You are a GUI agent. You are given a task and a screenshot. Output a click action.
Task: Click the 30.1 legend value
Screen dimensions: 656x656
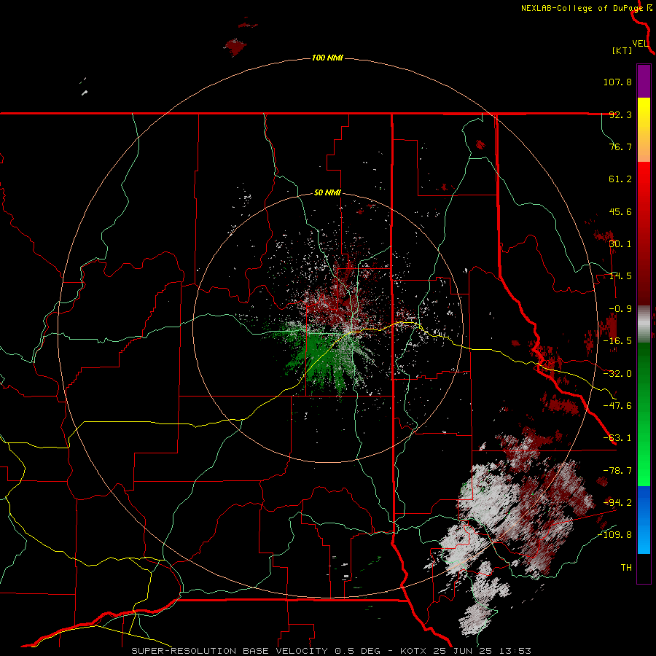coord(620,244)
